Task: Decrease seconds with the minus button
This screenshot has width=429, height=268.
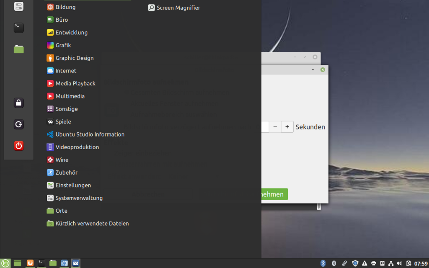Action: click(x=275, y=126)
